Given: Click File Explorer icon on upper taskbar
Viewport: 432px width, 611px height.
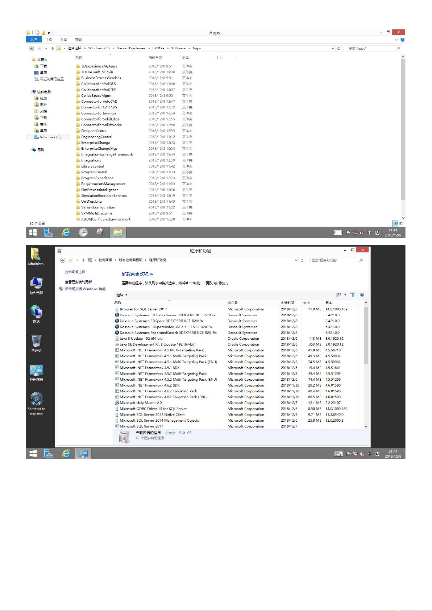Looking at the screenshot, I should point(117,232).
